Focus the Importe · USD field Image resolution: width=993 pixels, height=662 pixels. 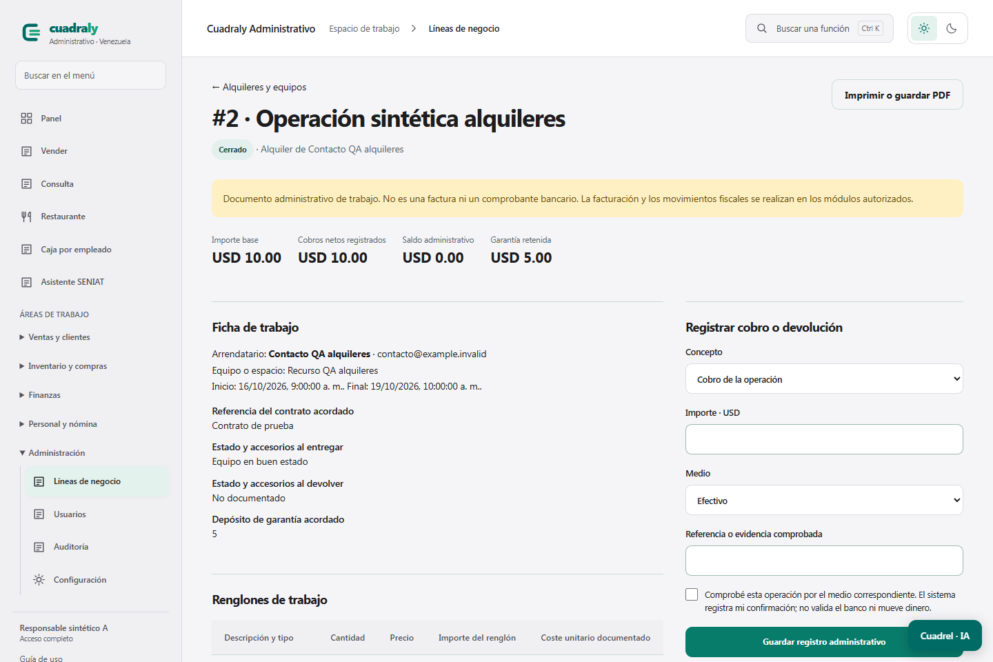(x=824, y=439)
